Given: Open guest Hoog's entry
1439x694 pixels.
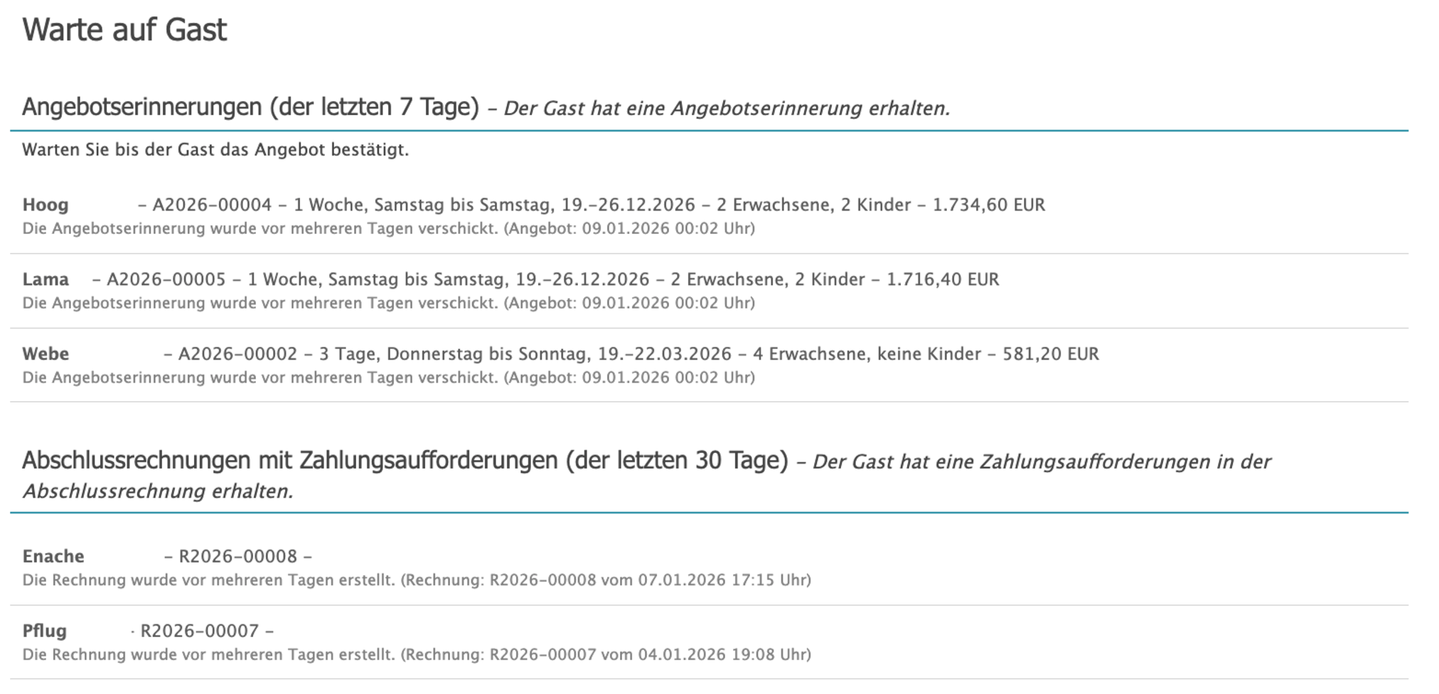Looking at the screenshot, I should (46, 205).
